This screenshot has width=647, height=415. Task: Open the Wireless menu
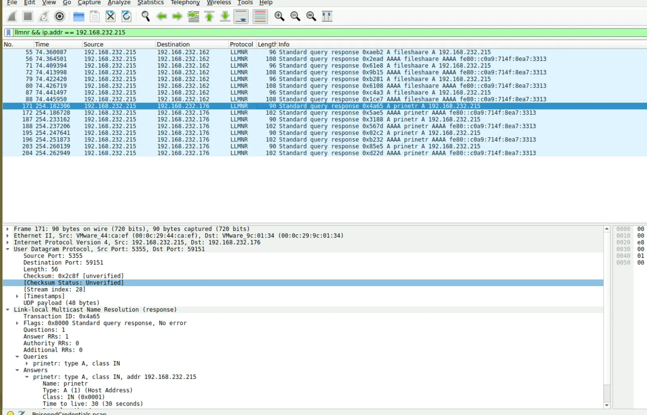pos(219,2)
